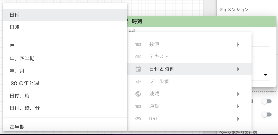Toggle the lower switch in right panel
Viewport: 278px width, 135px height.
pos(266,115)
